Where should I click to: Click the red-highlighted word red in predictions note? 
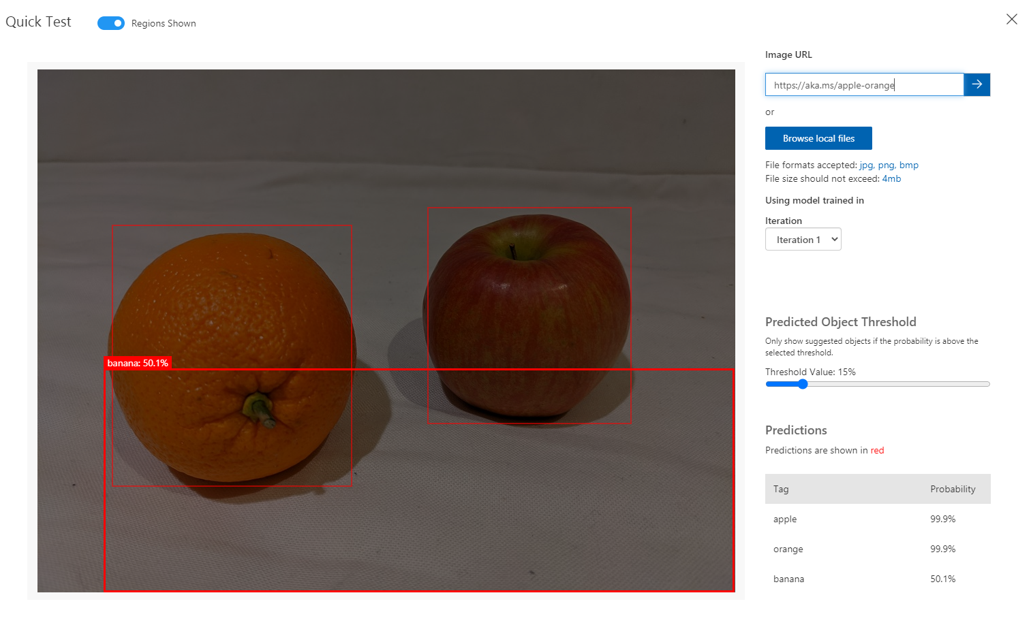(x=877, y=450)
